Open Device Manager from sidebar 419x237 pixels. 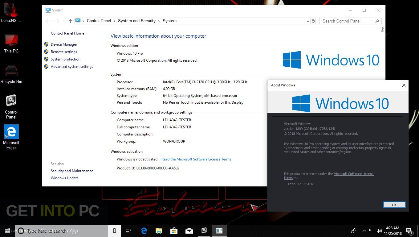click(x=64, y=44)
